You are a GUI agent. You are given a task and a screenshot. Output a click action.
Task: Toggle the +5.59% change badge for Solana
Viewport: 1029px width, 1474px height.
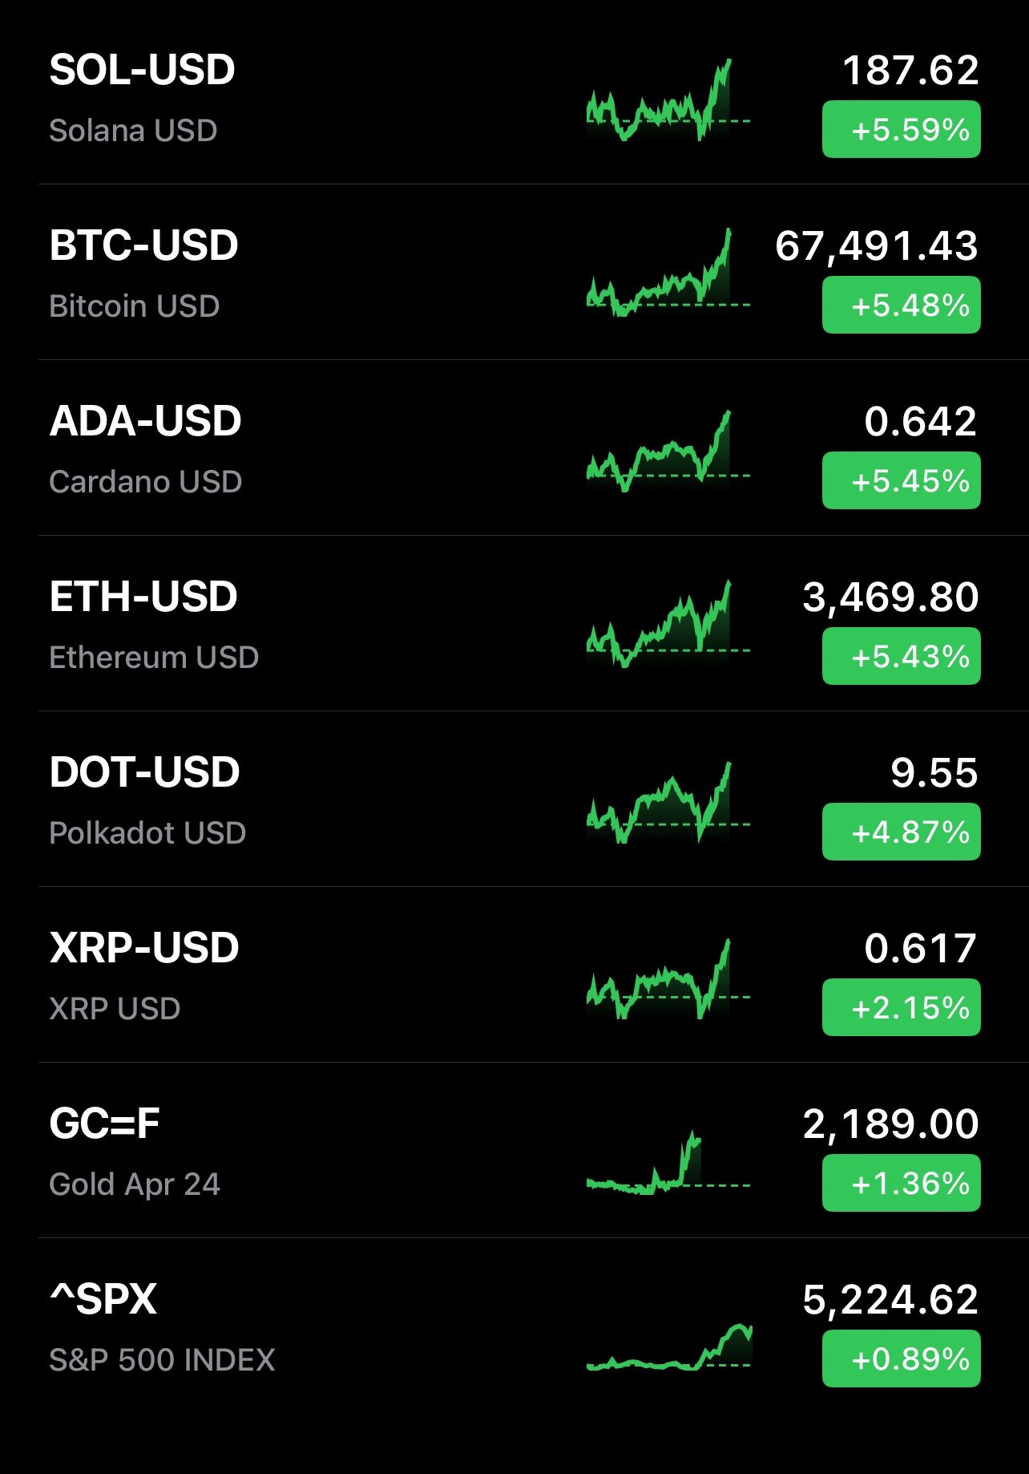coord(901,129)
